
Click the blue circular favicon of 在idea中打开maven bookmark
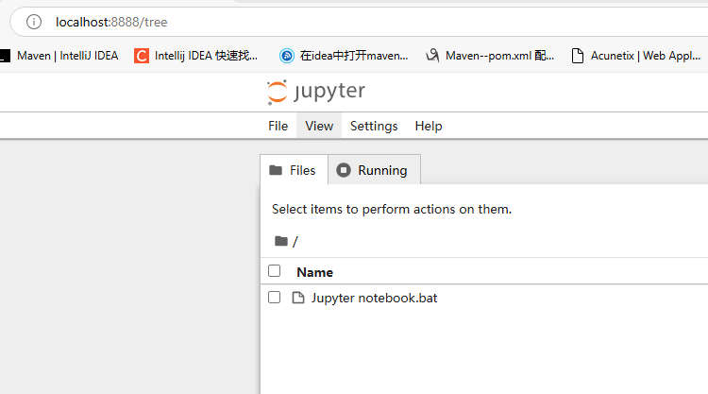287,56
